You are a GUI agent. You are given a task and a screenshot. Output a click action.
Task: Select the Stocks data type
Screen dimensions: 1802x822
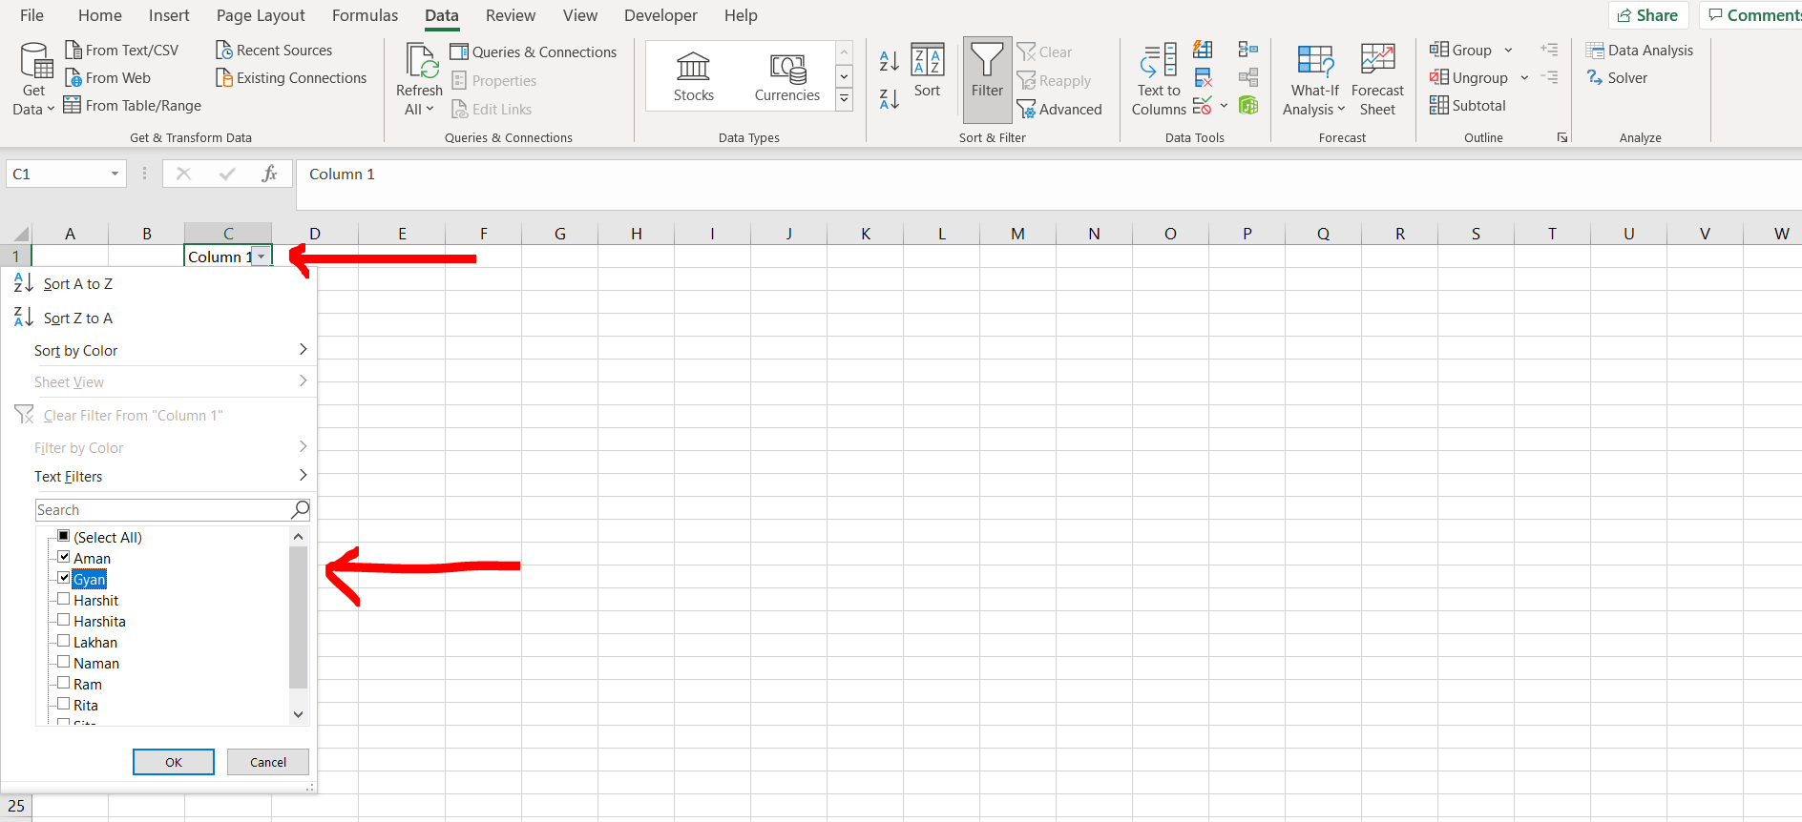coord(693,76)
